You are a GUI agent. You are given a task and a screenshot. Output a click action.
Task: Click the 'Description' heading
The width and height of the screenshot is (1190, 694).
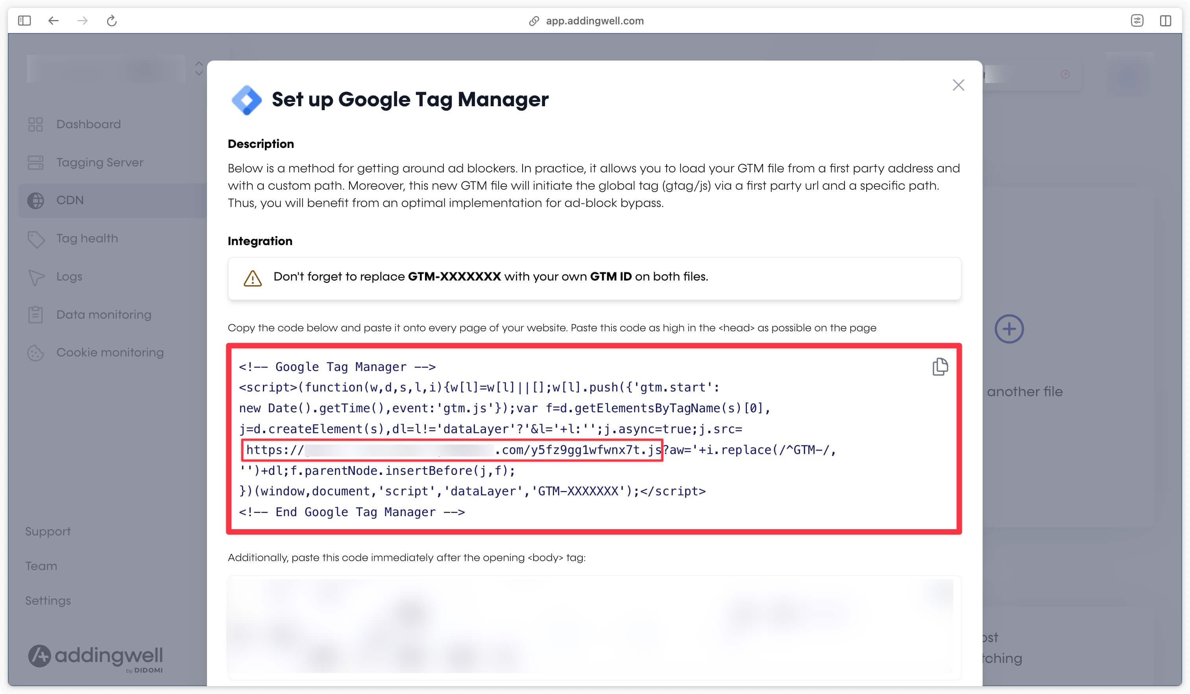pyautogui.click(x=261, y=144)
